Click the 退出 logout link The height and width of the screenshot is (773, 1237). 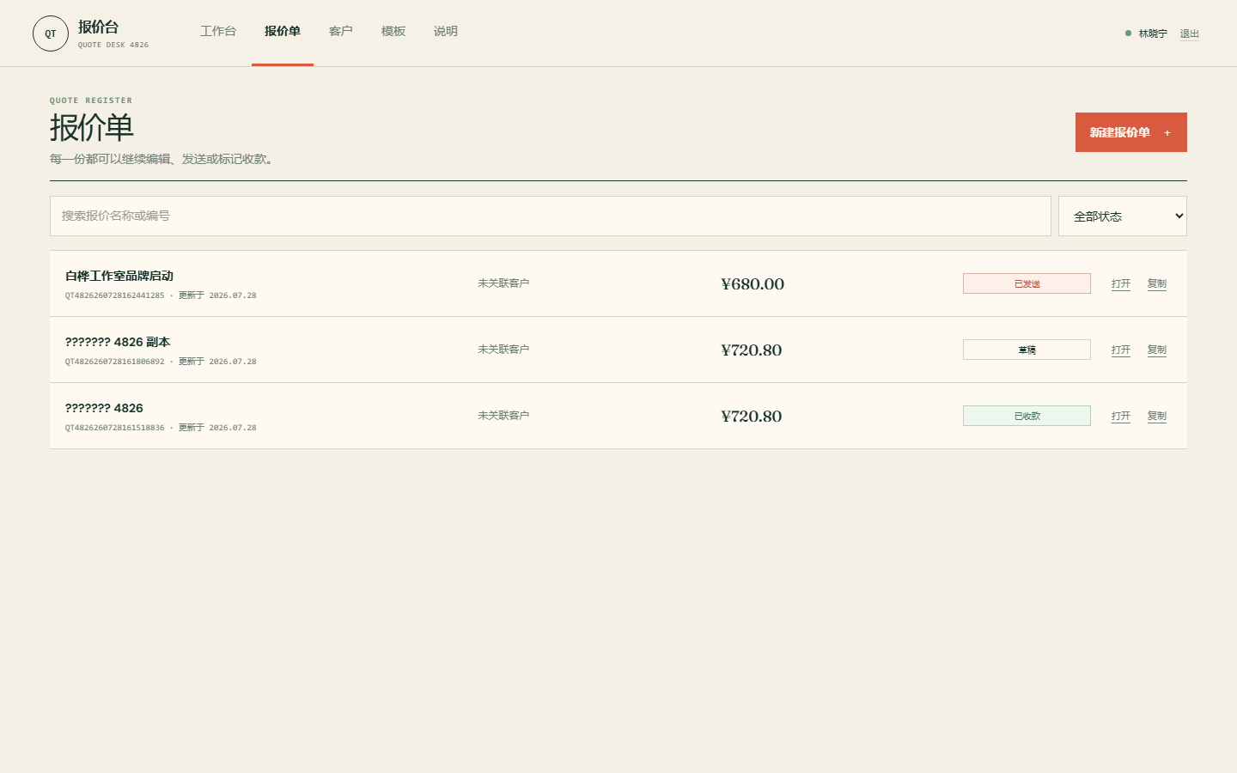(x=1189, y=34)
